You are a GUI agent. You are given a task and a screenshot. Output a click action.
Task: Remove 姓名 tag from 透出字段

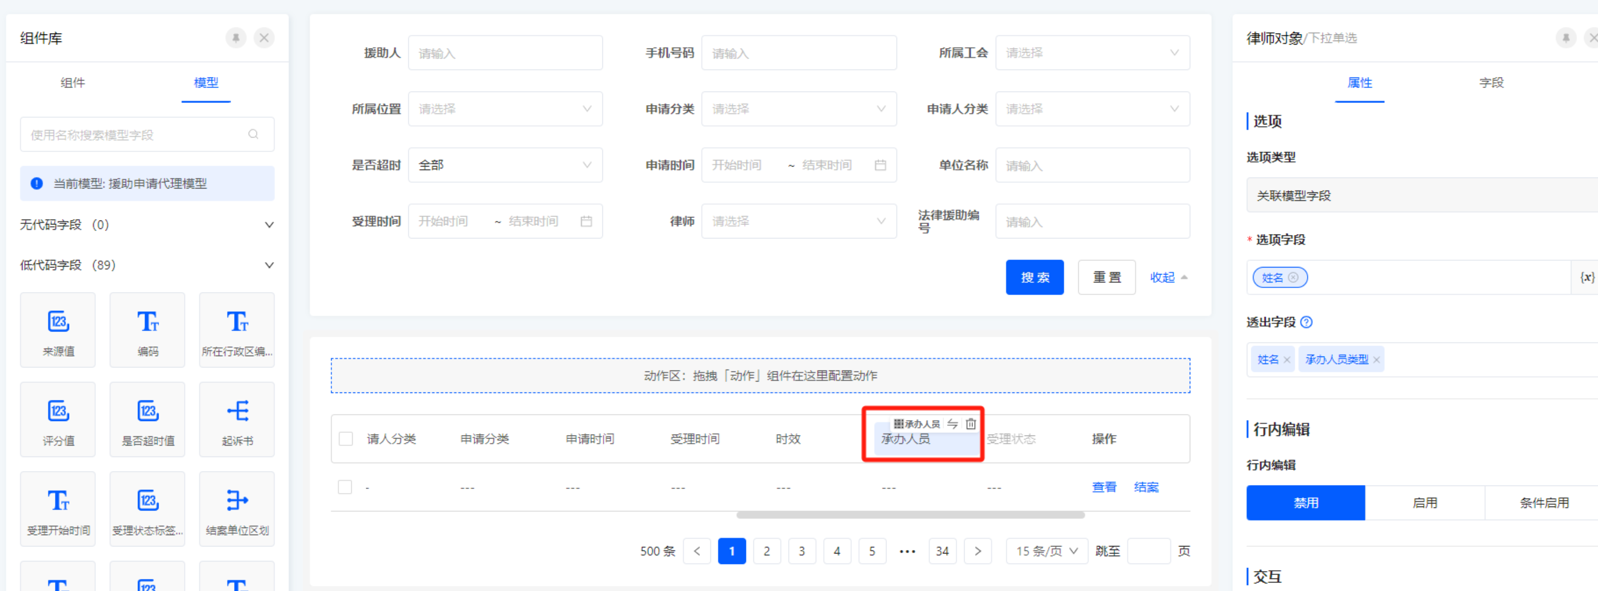[x=1287, y=359]
